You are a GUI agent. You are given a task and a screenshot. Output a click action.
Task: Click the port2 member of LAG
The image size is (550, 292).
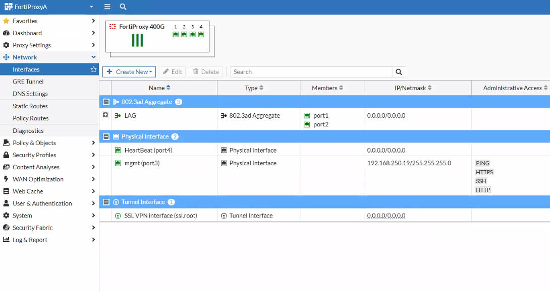point(321,124)
